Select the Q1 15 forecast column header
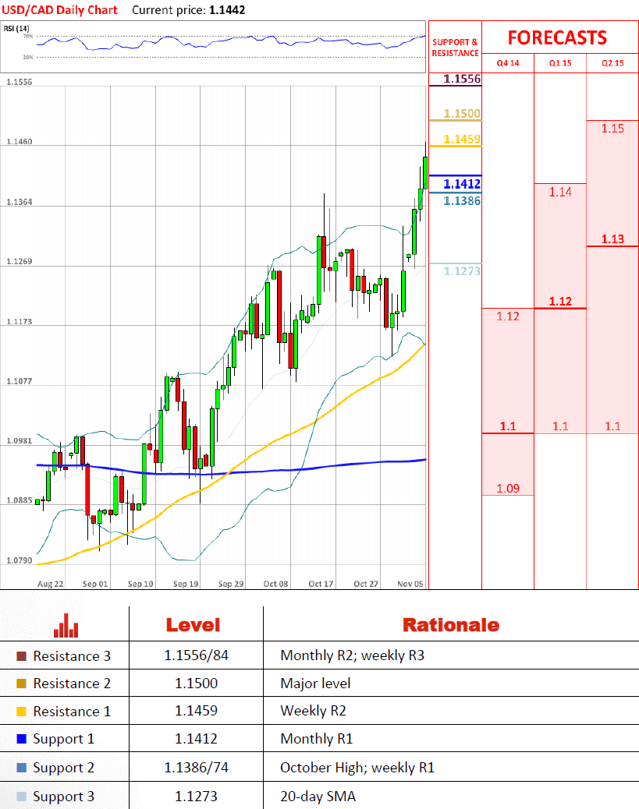 560,63
